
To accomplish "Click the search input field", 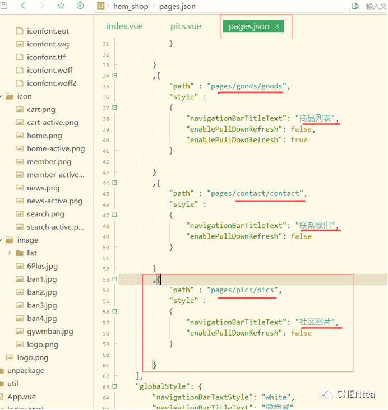I will point(376,6).
